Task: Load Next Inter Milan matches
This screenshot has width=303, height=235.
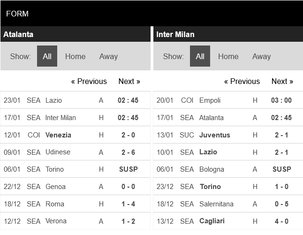Action: coord(282,81)
